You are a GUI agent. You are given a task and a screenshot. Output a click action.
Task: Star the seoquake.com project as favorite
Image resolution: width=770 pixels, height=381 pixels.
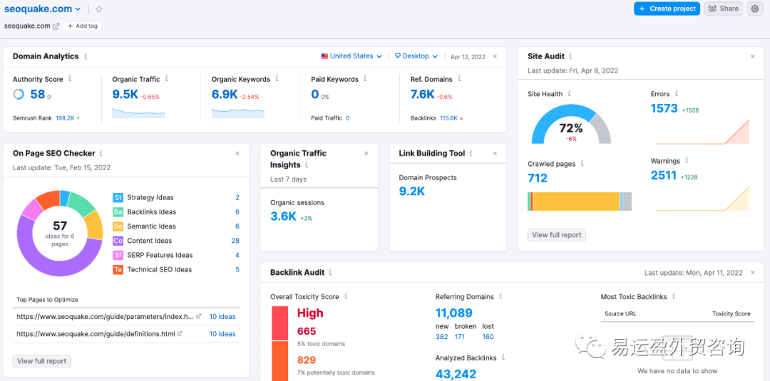(99, 9)
